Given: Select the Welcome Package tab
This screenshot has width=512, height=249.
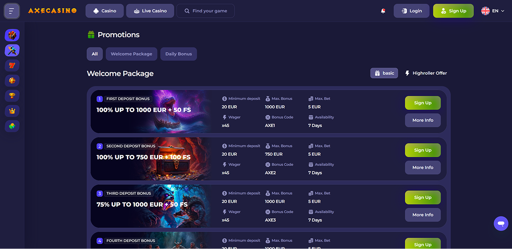Looking at the screenshot, I should pyautogui.click(x=131, y=54).
